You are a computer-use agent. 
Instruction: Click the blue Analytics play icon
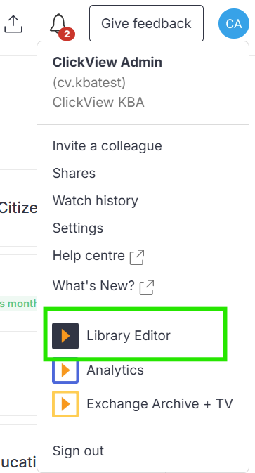click(x=65, y=370)
